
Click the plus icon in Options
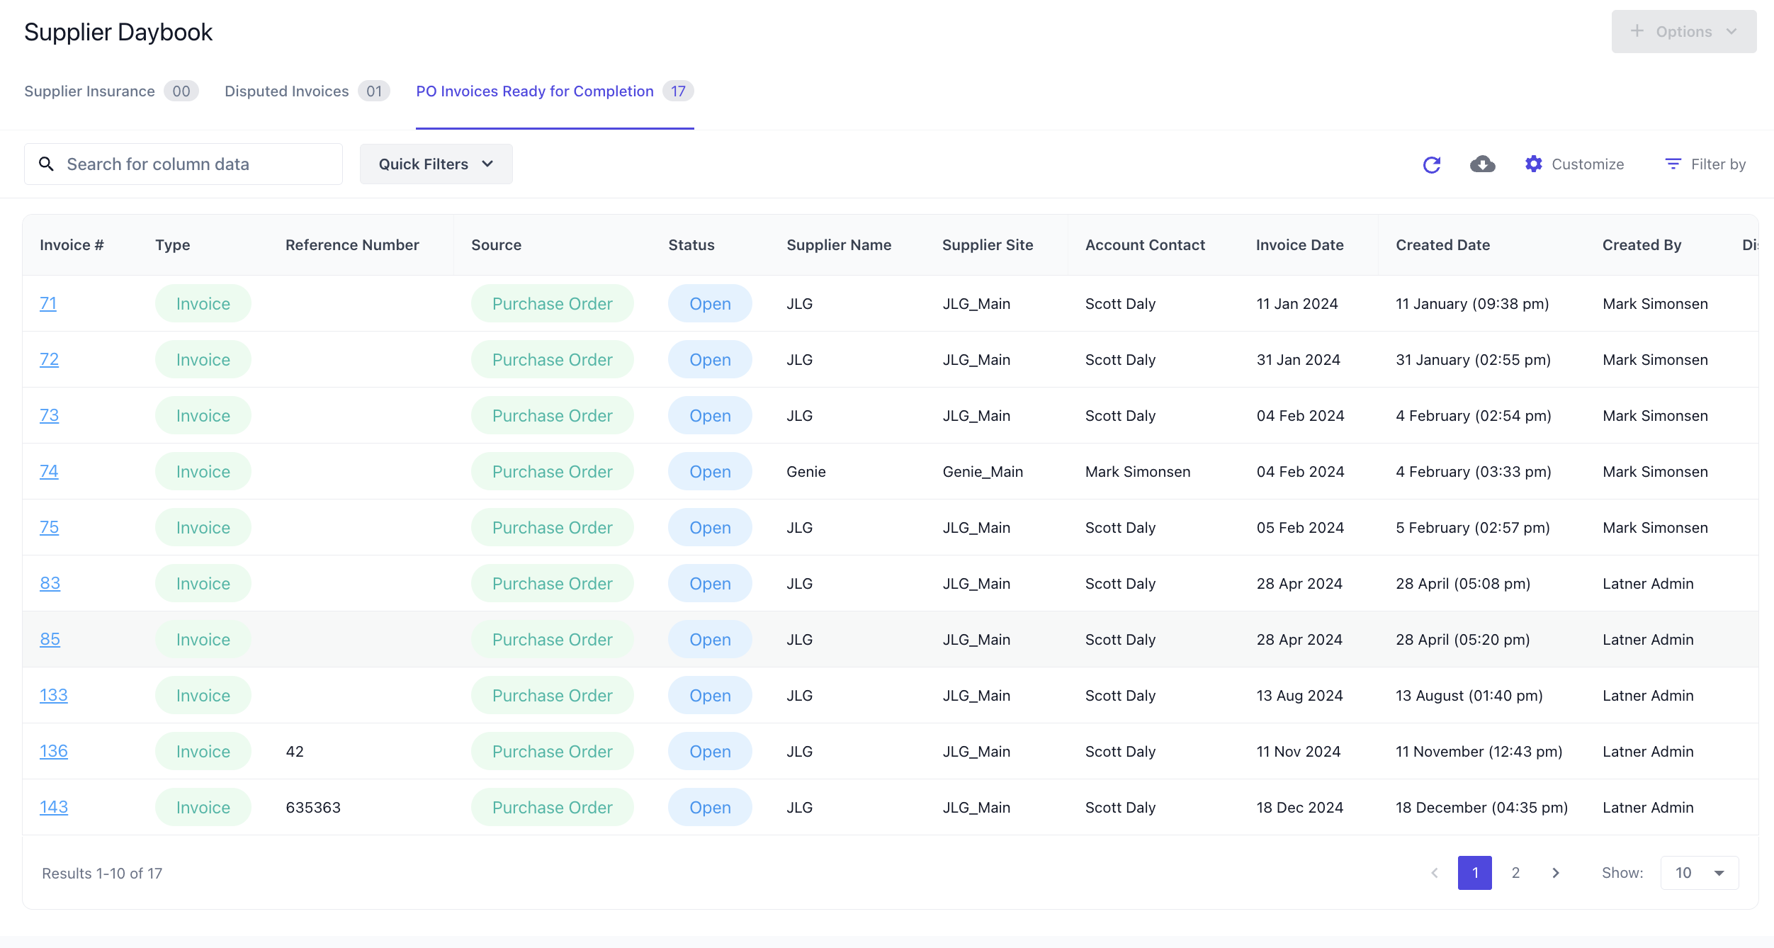point(1637,31)
